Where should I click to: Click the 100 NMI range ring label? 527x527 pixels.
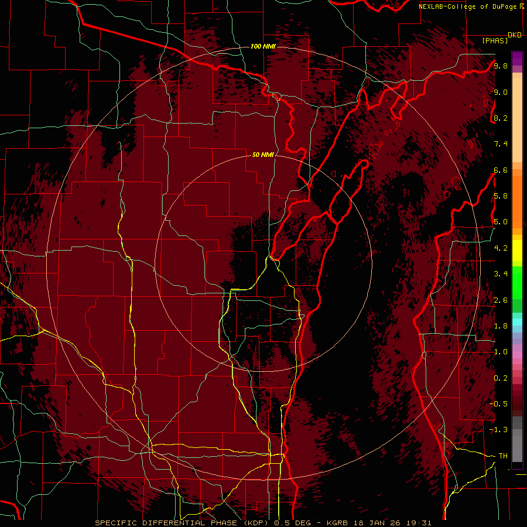point(263,46)
